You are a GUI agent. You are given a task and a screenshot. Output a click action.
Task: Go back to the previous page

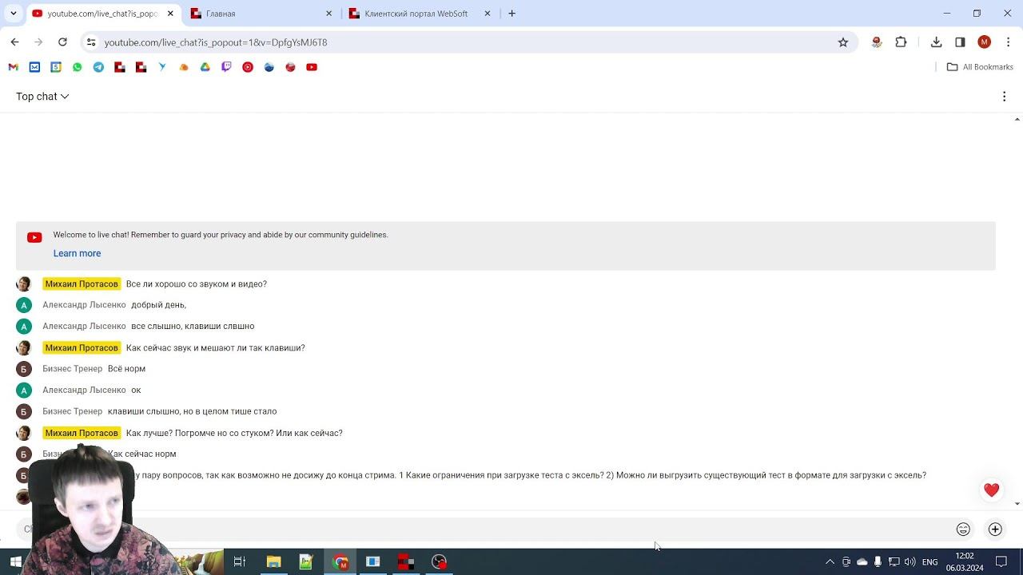click(14, 42)
